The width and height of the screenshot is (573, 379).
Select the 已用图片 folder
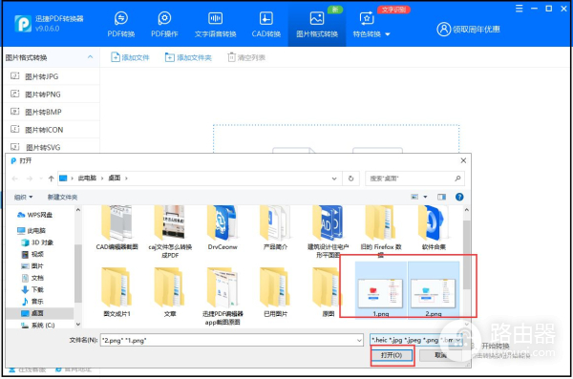coord(275,292)
